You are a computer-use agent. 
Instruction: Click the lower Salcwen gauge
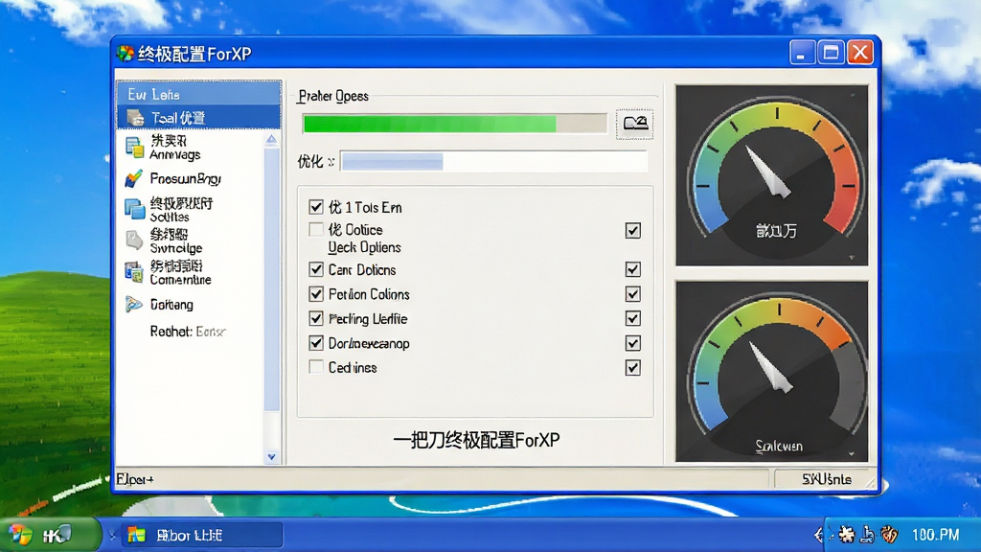(x=772, y=371)
